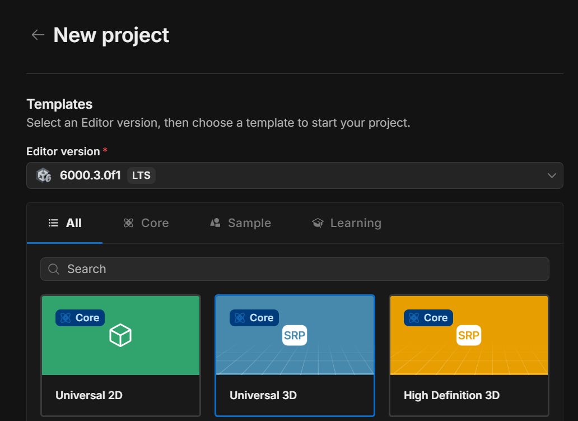This screenshot has height=421, width=578.
Task: Click the cube icon on Universal 2D
Action: tap(120, 335)
